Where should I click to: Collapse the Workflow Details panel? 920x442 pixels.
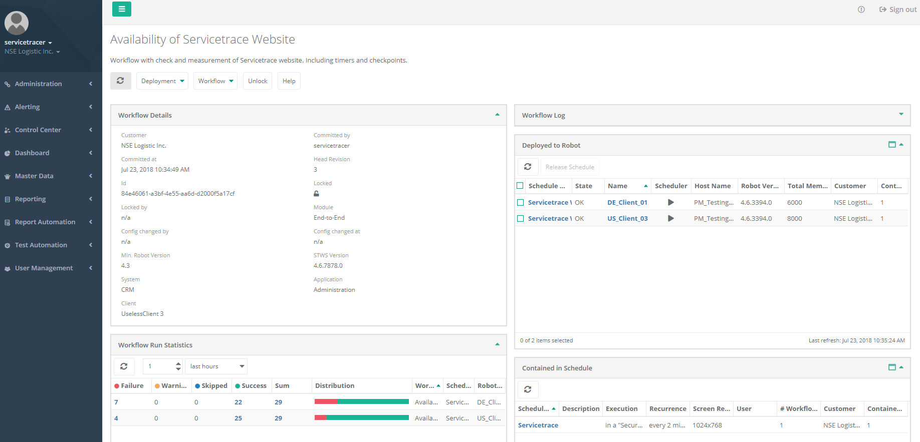point(497,115)
